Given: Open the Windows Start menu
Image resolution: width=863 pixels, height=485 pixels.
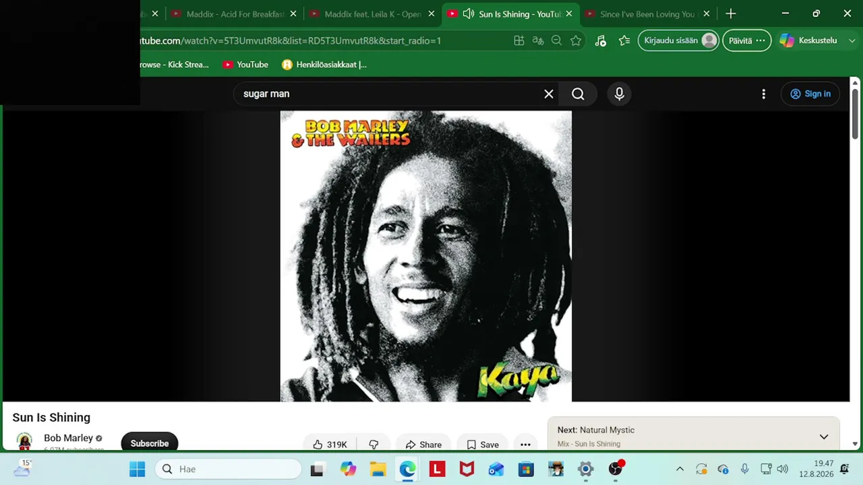Looking at the screenshot, I should pos(137,469).
